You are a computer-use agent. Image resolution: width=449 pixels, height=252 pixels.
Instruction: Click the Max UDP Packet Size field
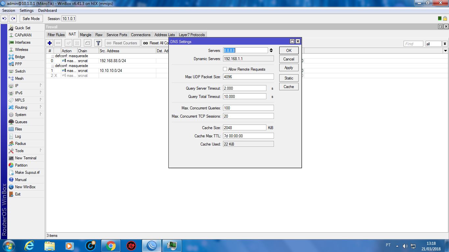pyautogui.click(x=248, y=77)
